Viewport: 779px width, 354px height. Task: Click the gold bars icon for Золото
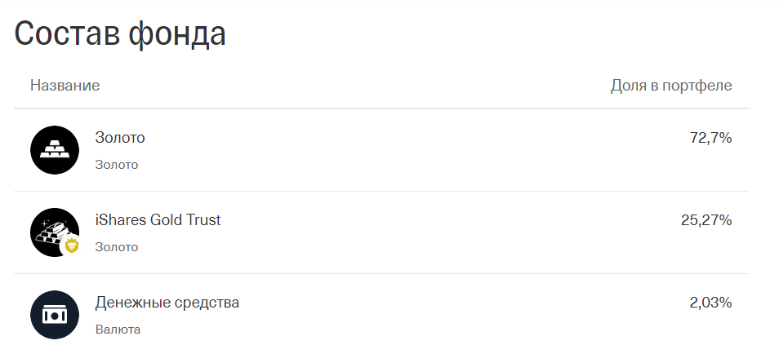tap(54, 150)
